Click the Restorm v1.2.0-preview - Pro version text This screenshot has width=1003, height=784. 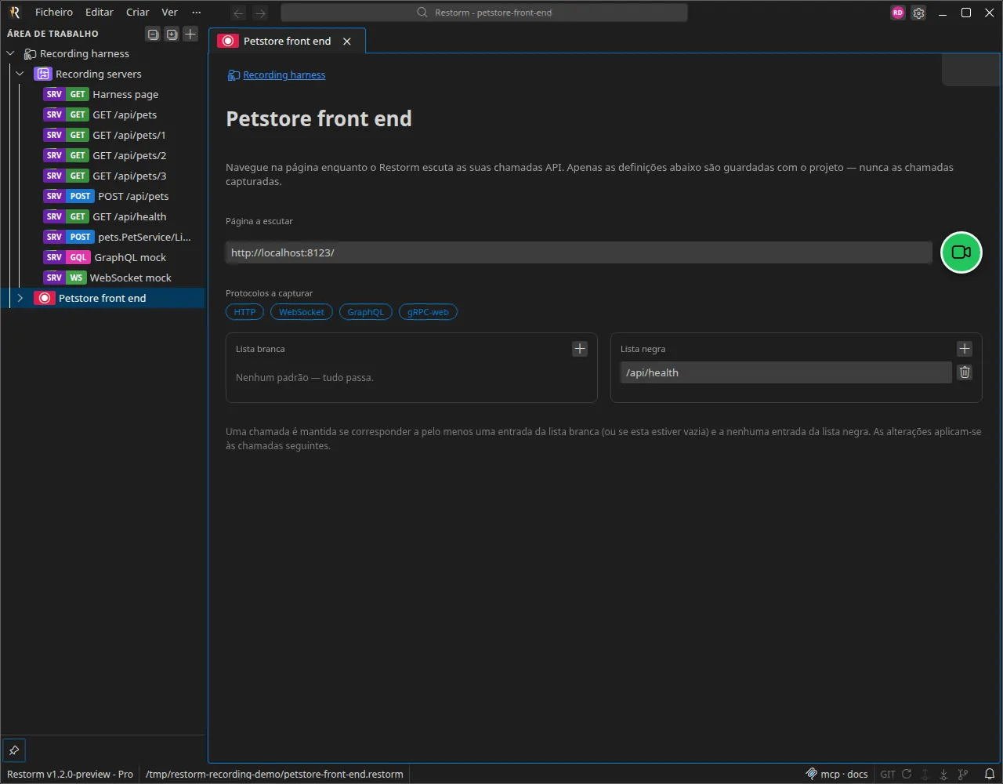71,774
